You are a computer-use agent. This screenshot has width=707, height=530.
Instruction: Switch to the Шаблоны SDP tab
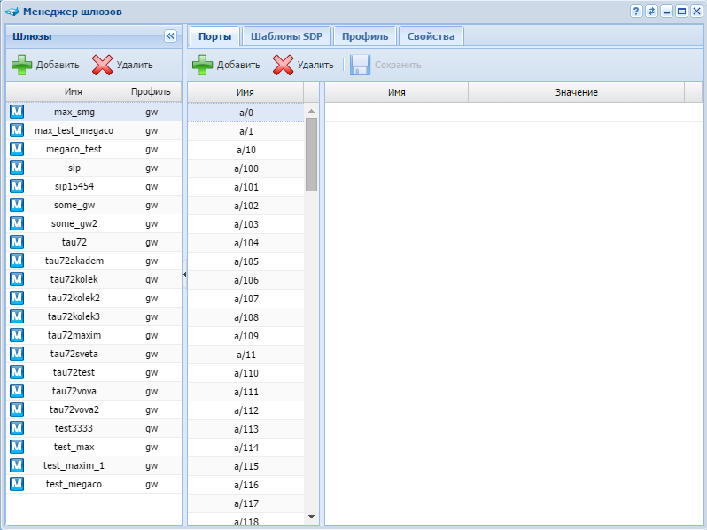coord(287,36)
